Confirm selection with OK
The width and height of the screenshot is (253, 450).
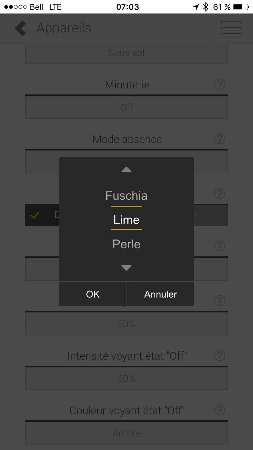(x=93, y=294)
